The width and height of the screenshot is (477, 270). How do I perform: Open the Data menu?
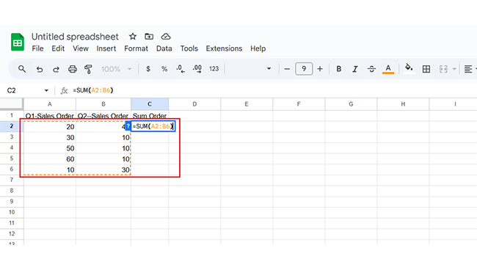pos(164,48)
